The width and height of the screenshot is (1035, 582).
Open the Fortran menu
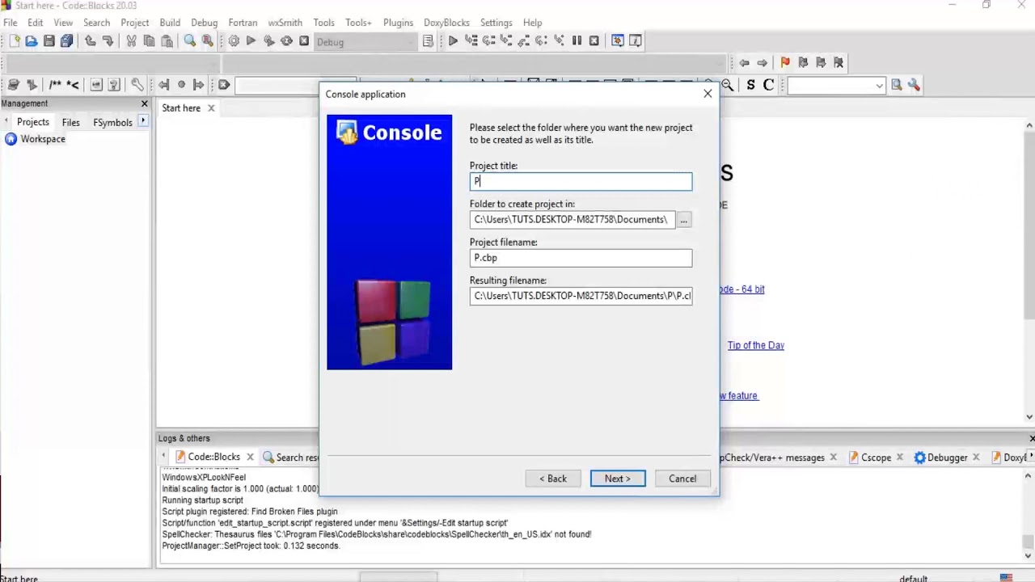point(243,23)
